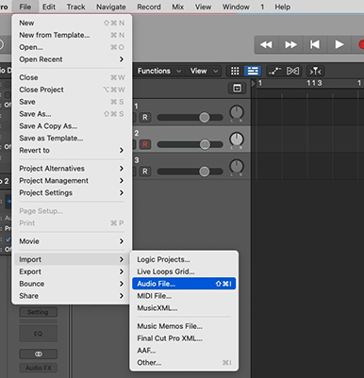Click the Audio FX button
Image resolution: width=364 pixels, height=378 pixels.
pos(39,368)
